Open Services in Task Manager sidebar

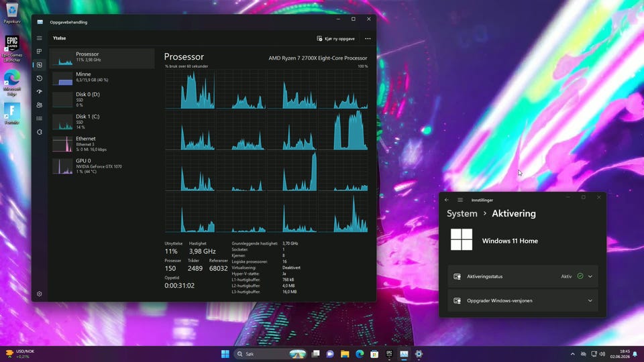click(x=40, y=132)
